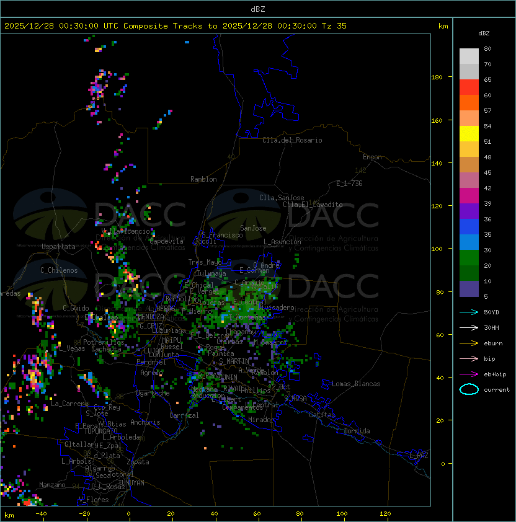Click the La_Carrera map label
Viewport: 516px width, 522px height.
(x=69, y=404)
